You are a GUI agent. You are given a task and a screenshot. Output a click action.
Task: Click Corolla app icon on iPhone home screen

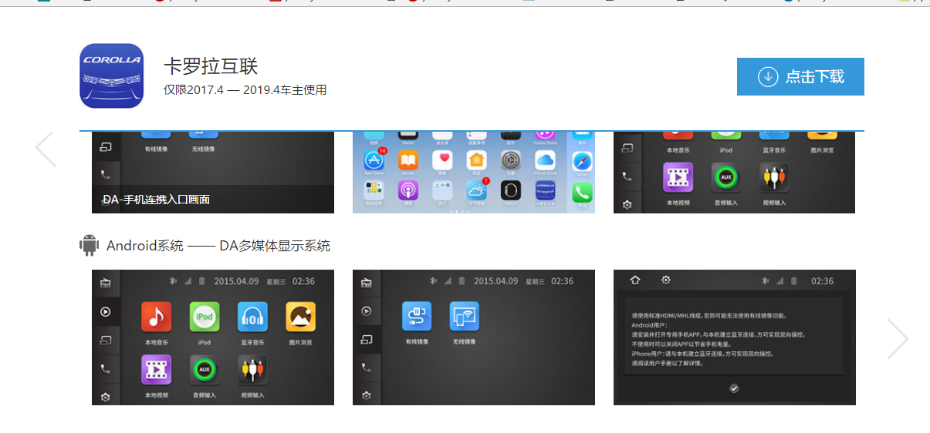pyautogui.click(x=544, y=190)
